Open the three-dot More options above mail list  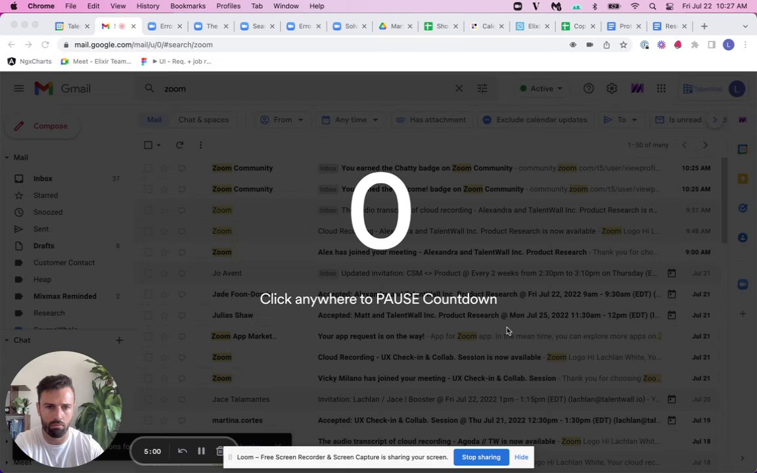coord(201,145)
